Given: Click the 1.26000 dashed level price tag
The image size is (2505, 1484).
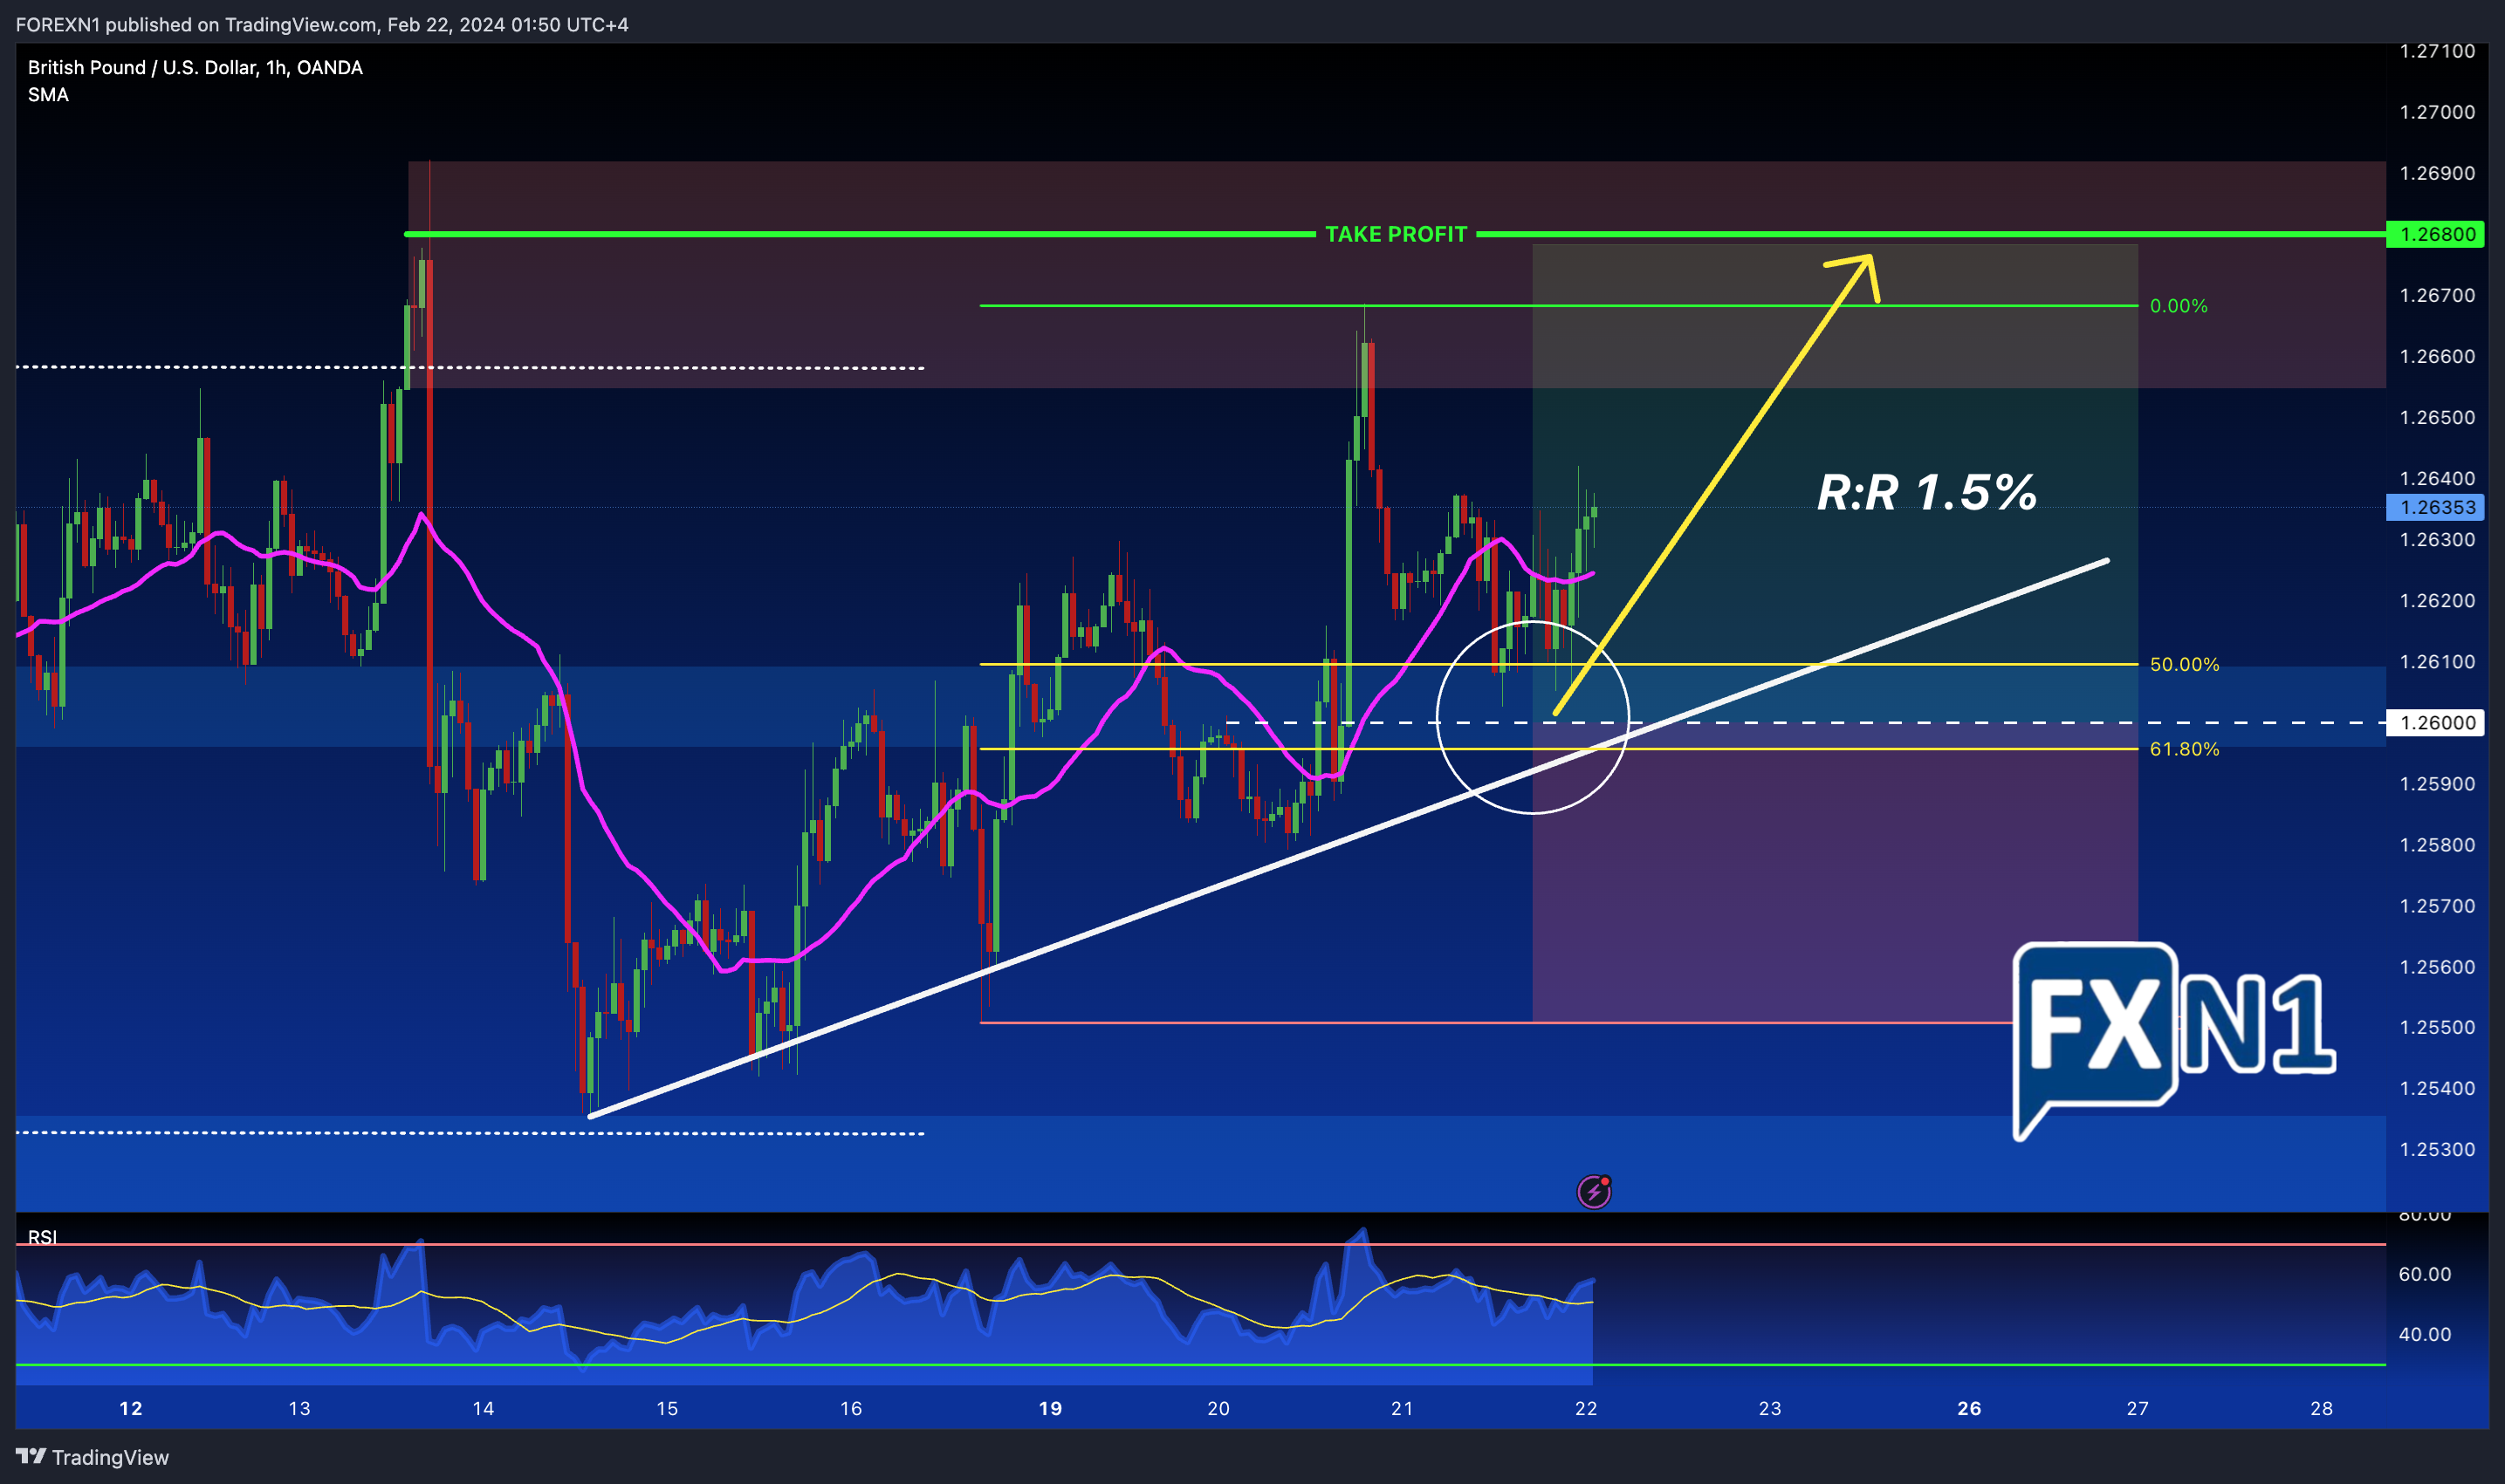Looking at the screenshot, I should pos(2437,722).
